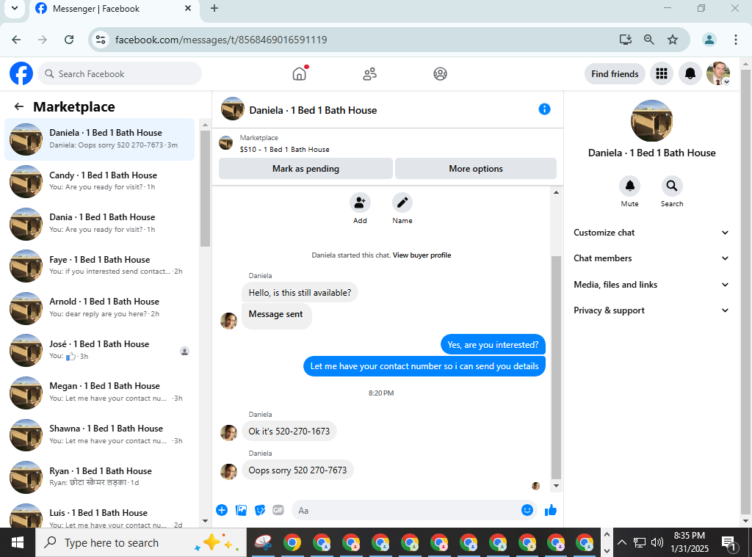Image resolution: width=752 pixels, height=557 pixels.
Task: Expand Media, files and links section
Action: pyautogui.click(x=651, y=285)
